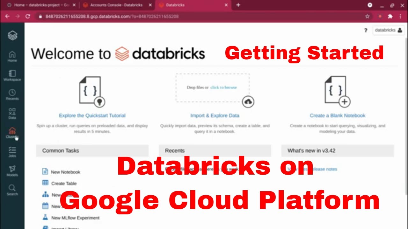Click the Quickstart Tutorial notebook icon

pyautogui.click(x=92, y=92)
